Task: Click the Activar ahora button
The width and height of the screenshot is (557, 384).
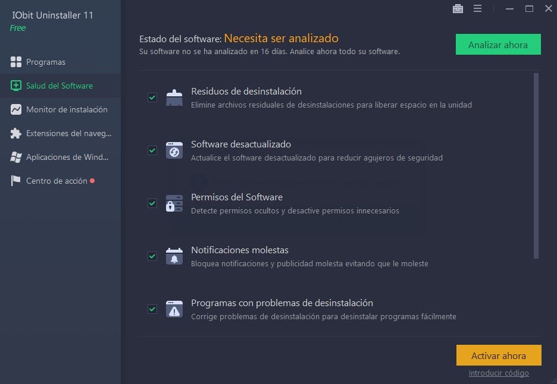Action: (499, 355)
